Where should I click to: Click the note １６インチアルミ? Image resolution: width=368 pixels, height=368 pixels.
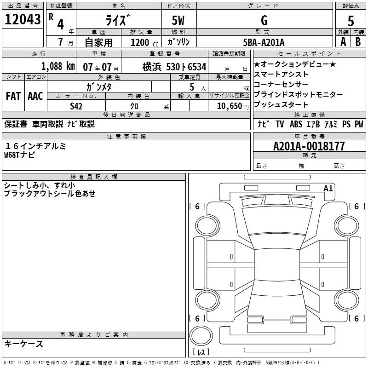coord(35,146)
